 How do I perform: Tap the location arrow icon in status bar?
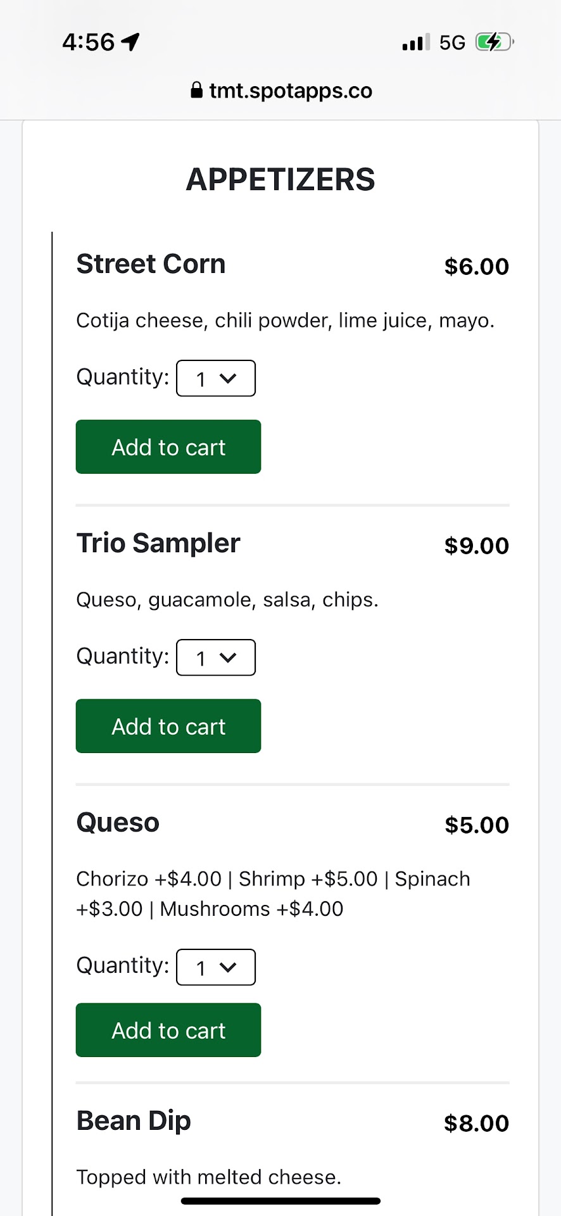tap(131, 42)
